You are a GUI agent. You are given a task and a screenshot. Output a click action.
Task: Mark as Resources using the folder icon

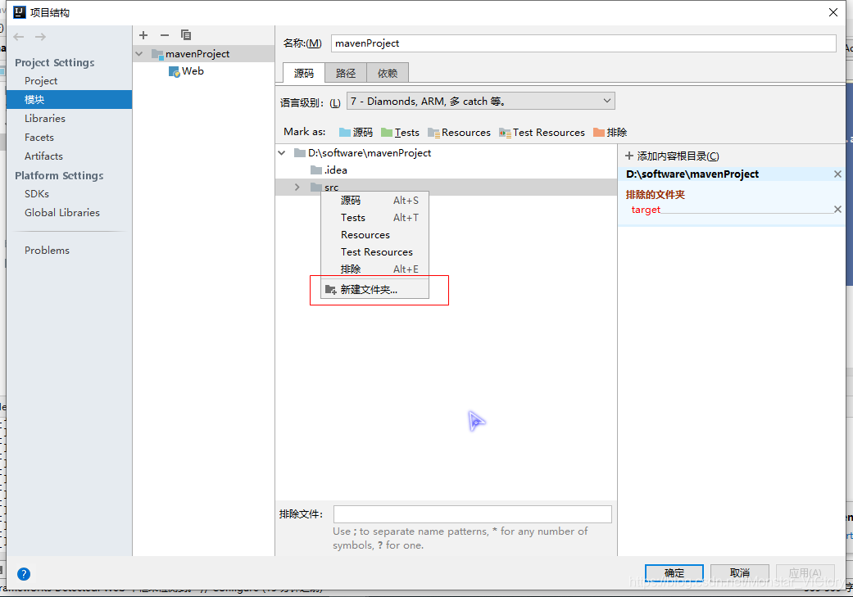click(x=433, y=132)
